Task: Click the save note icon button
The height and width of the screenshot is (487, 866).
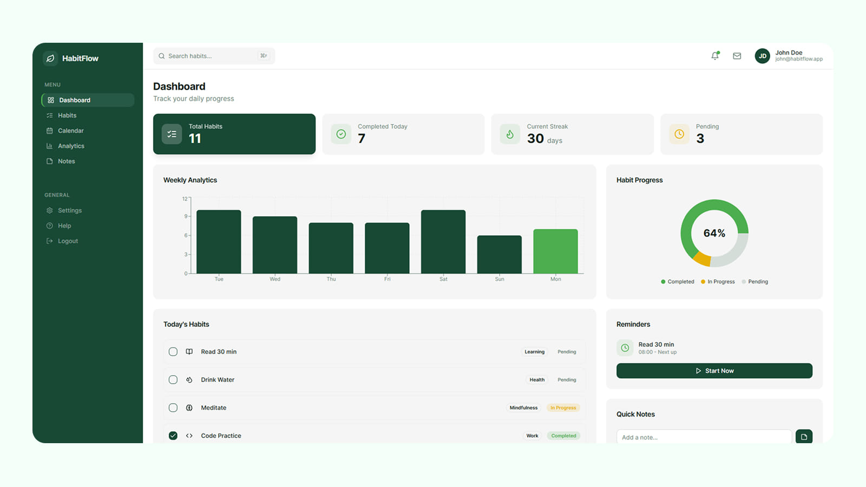Action: tap(804, 437)
